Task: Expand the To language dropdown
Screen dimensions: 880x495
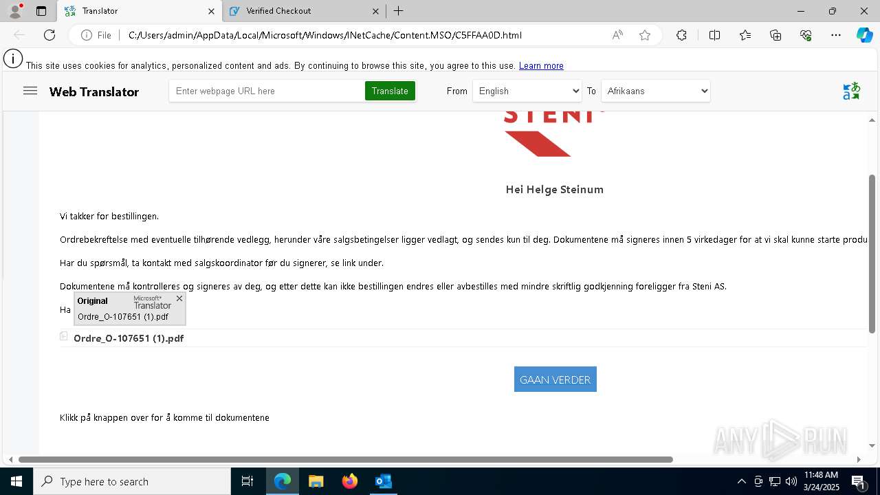Action: [x=656, y=91]
